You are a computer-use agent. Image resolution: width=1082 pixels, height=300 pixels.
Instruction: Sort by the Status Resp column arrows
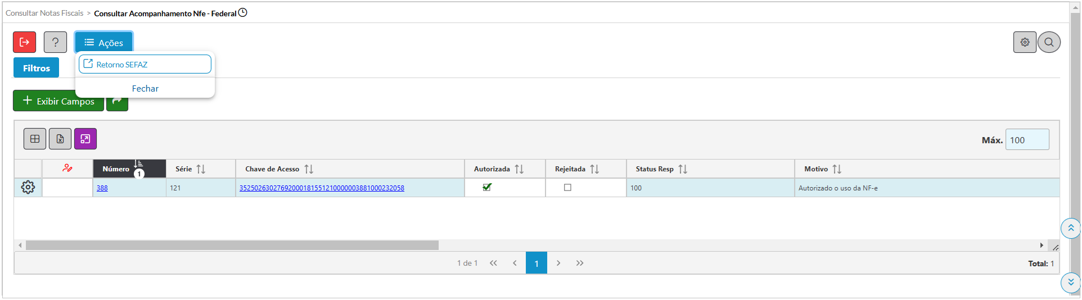point(683,169)
